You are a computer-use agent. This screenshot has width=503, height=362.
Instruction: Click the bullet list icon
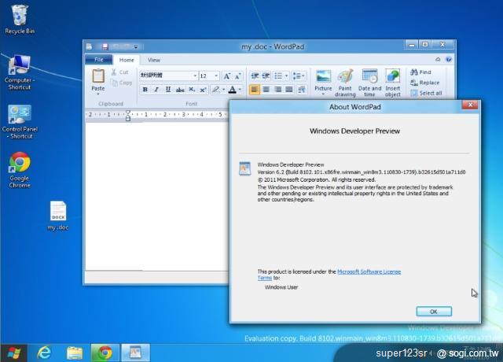coord(278,76)
